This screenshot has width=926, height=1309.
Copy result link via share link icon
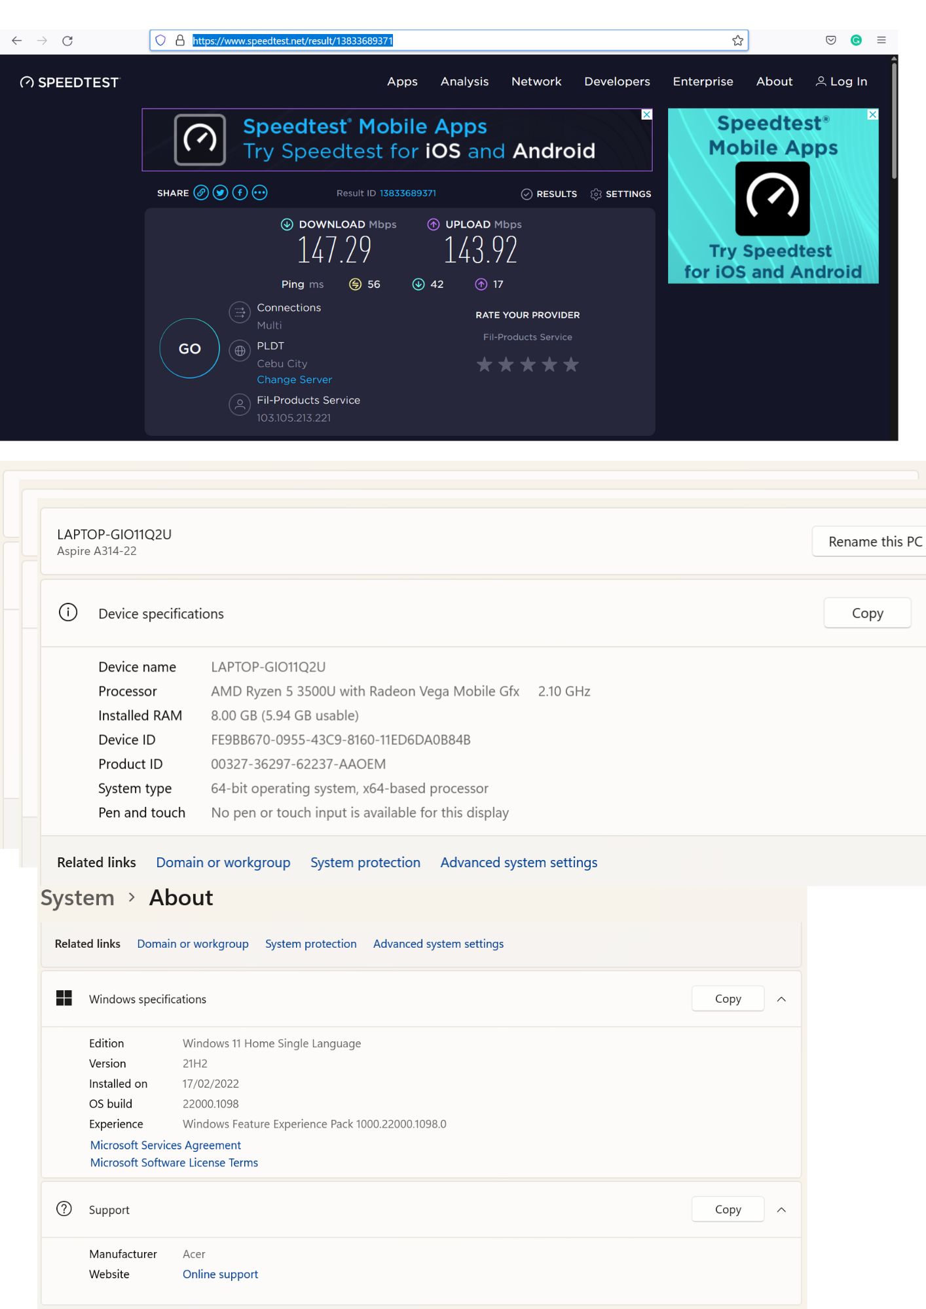pos(201,192)
